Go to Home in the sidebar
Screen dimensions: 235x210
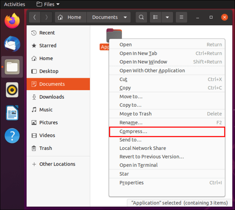pyautogui.click(x=58, y=58)
